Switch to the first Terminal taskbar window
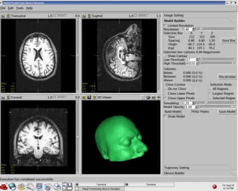The width and height of the screenshot is (238, 191). pyautogui.click(x=99, y=184)
